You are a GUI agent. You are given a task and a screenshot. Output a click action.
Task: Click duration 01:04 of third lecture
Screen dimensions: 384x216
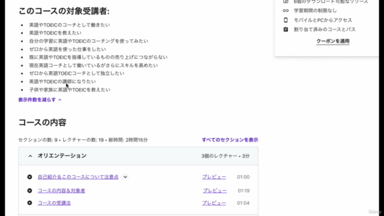click(x=243, y=203)
